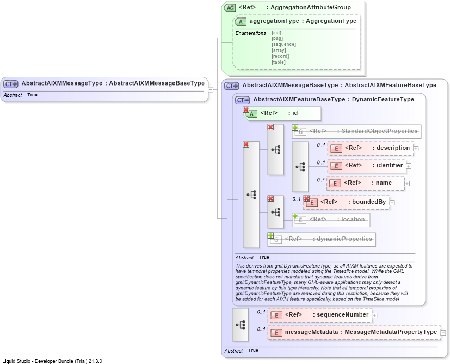Expand the boundedBy element
450x364 pixels.
click(x=392, y=203)
